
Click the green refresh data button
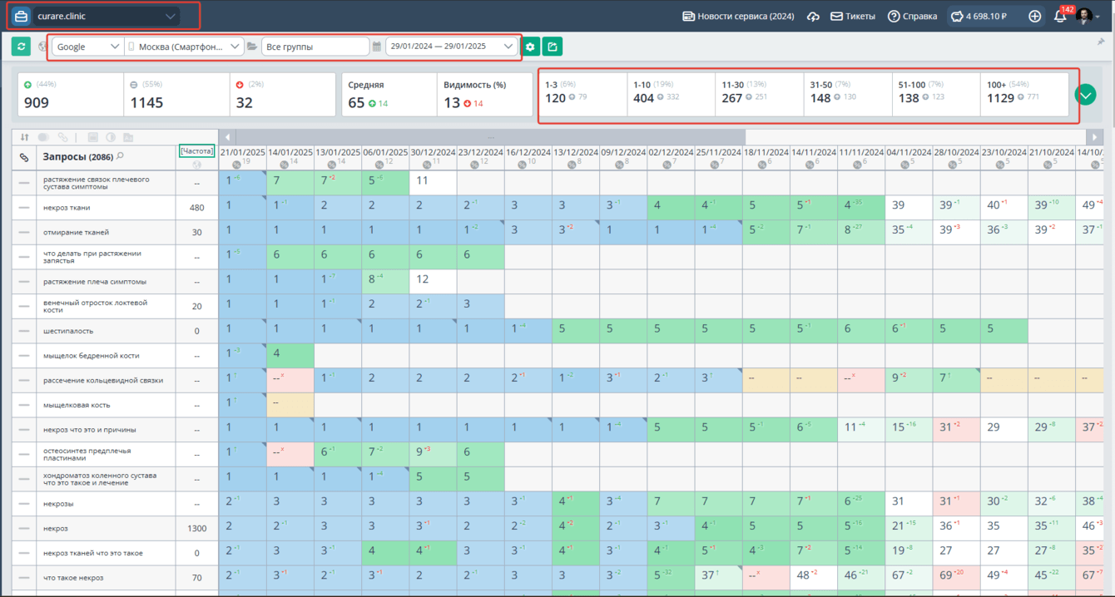21,47
